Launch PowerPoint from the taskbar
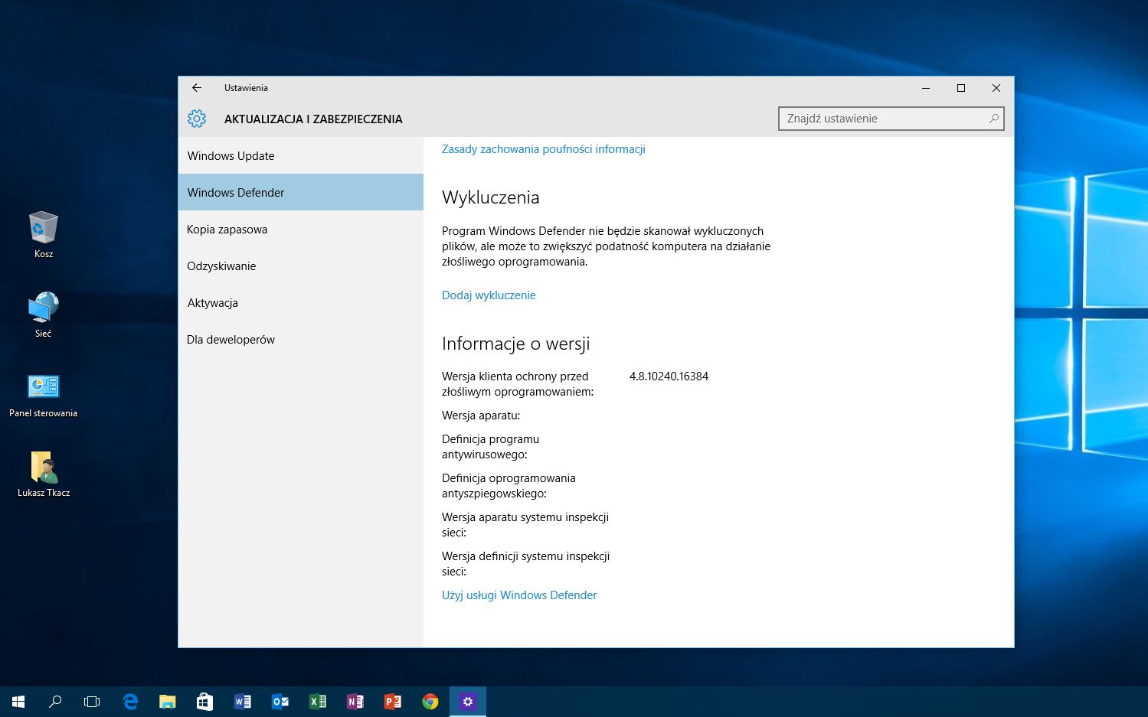The image size is (1148, 717). pyautogui.click(x=392, y=701)
